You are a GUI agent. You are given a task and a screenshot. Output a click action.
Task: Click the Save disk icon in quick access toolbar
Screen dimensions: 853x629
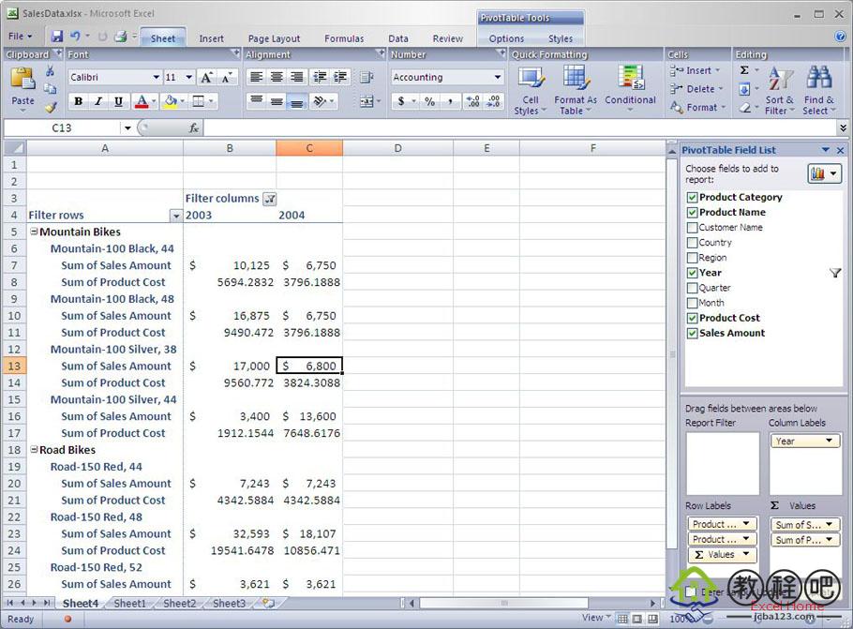pyautogui.click(x=56, y=37)
